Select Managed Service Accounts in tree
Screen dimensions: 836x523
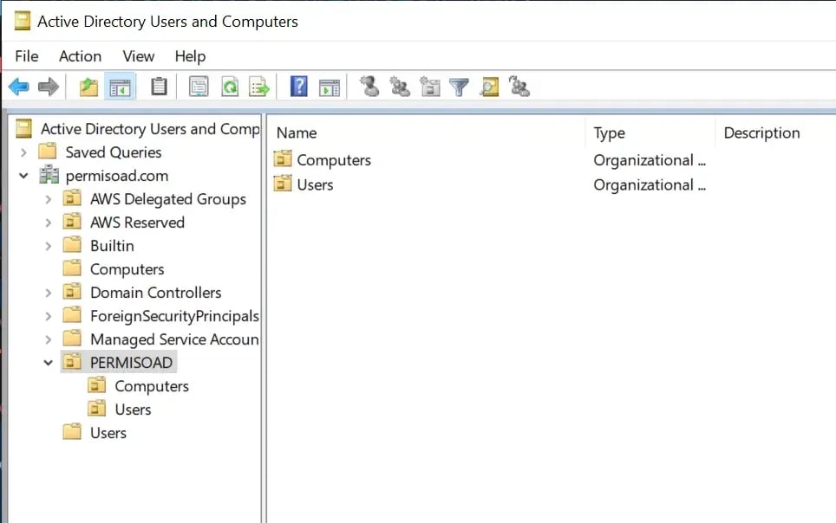click(x=174, y=339)
